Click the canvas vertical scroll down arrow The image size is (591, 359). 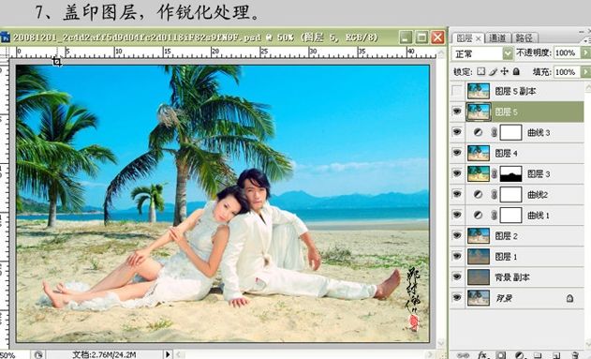(x=441, y=343)
